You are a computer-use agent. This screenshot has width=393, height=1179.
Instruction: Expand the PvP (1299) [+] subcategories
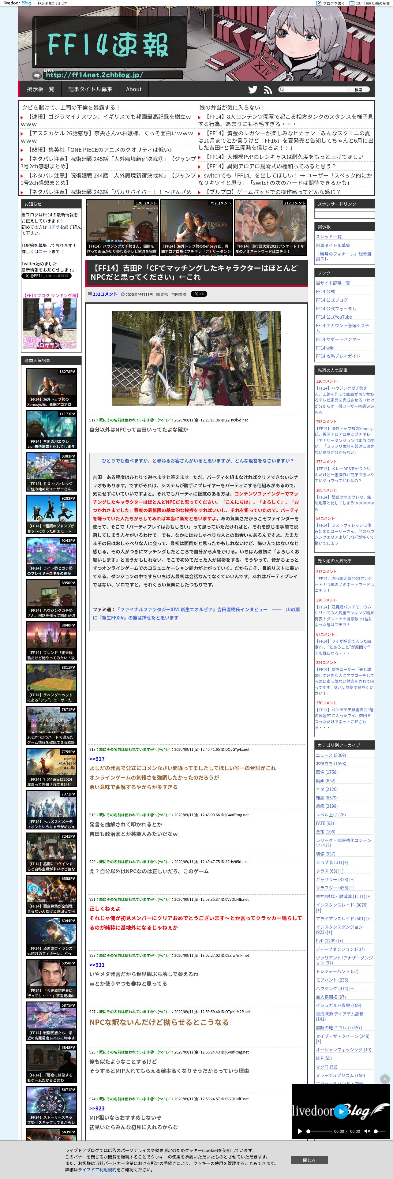[x=340, y=941]
